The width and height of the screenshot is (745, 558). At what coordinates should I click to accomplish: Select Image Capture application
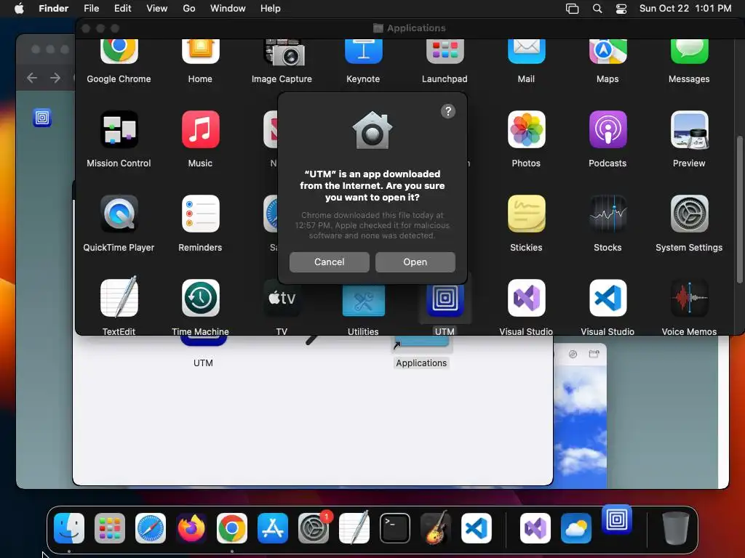coord(284,52)
